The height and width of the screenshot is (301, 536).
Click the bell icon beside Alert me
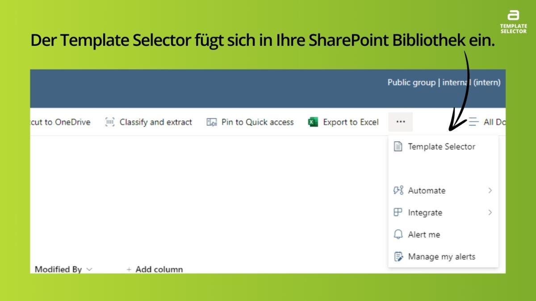398,235
